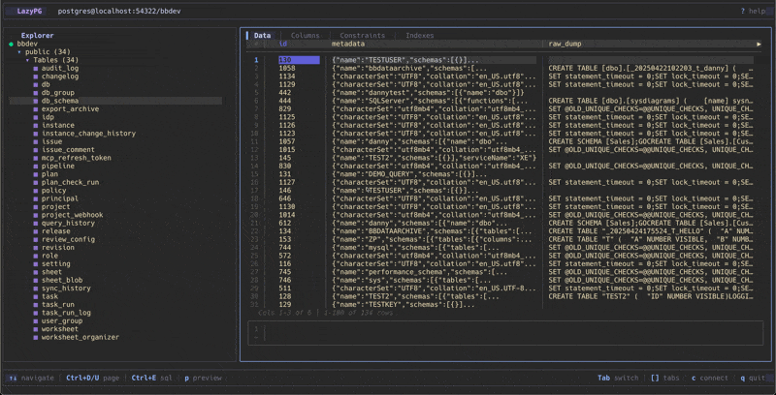
Task: Open the Columns tab
Action: [305, 36]
